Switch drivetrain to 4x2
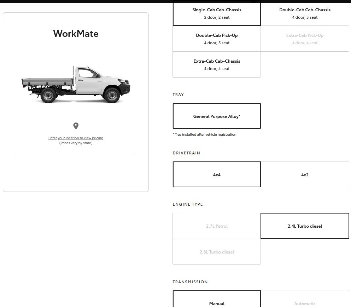This screenshot has height=307, width=351. click(305, 175)
